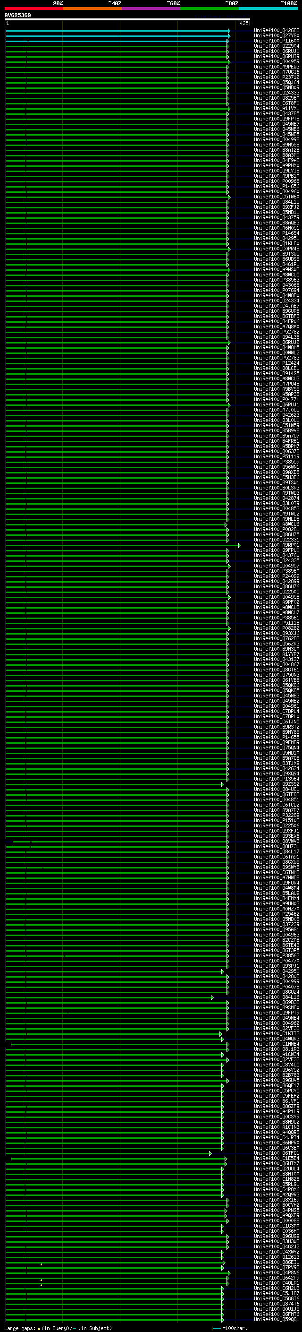Click the purple ~60% identity legend segment
This screenshot has height=1332, width=302.
click(151, 9)
